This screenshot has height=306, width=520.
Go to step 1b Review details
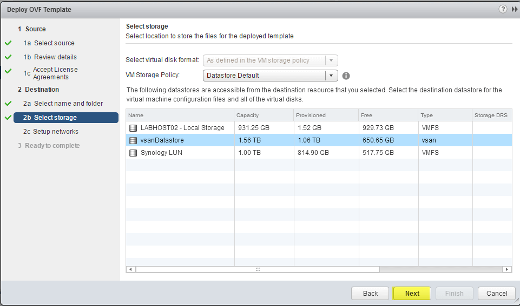50,57
